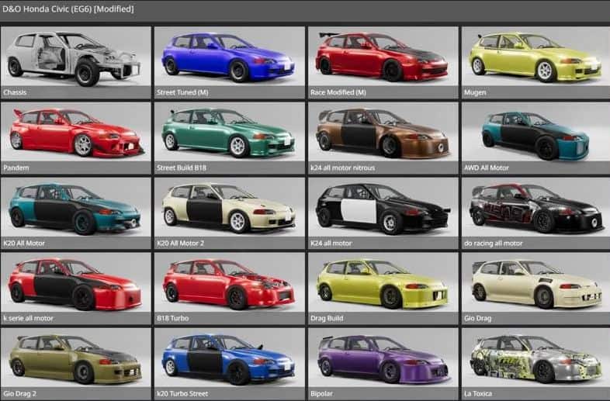Screen dimensions: 610x401
Task: Choose the k24 all motor nitrous car
Action: point(383,134)
